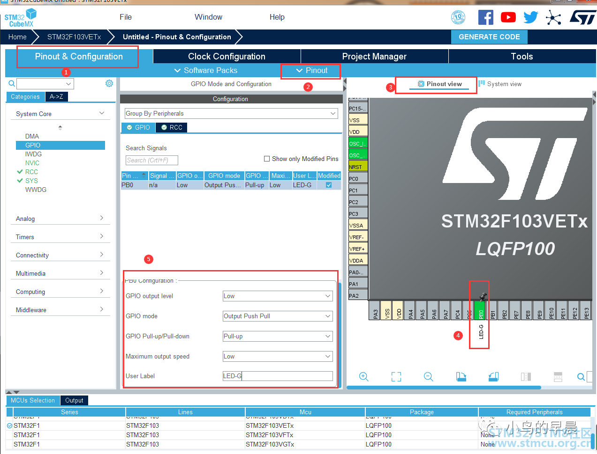Screen dimensions: 597x454
Task: Click the Search Signals input field
Action: click(152, 160)
